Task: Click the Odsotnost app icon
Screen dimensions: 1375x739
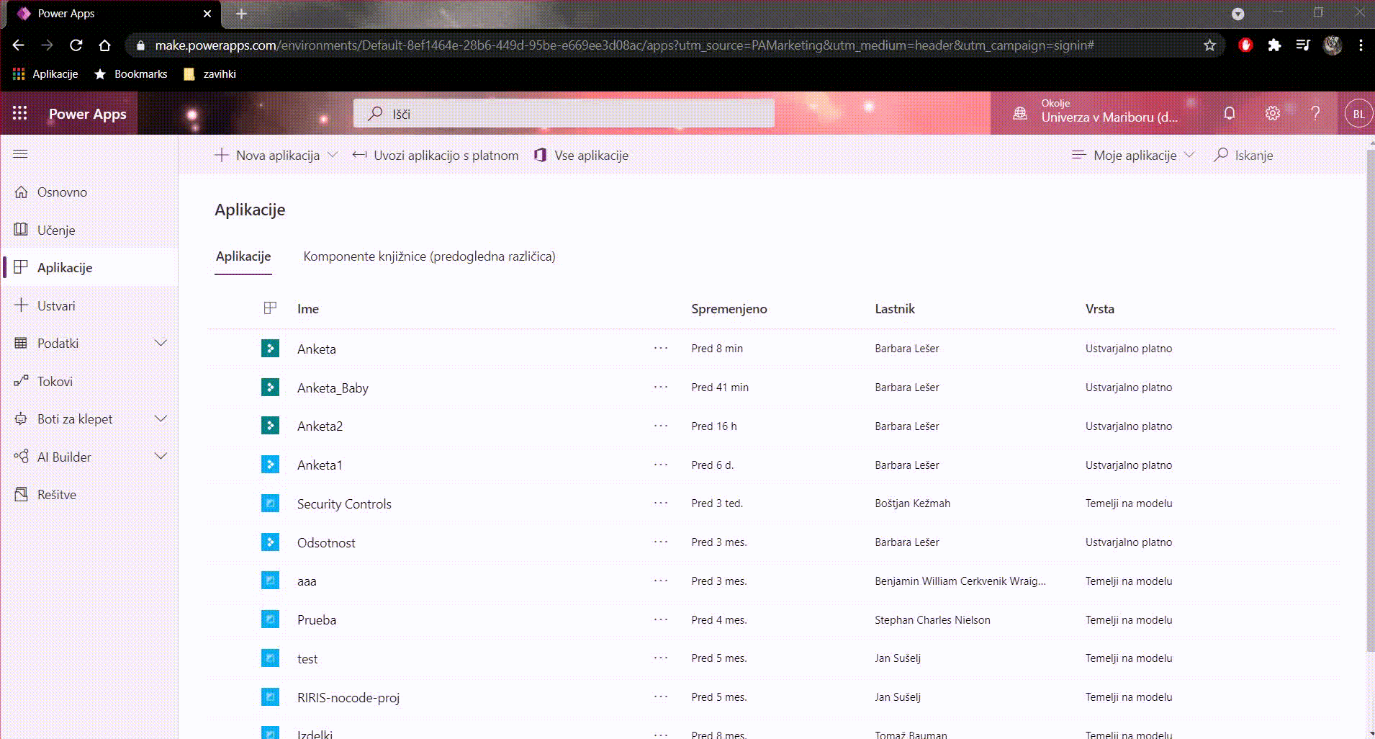Action: pyautogui.click(x=270, y=542)
